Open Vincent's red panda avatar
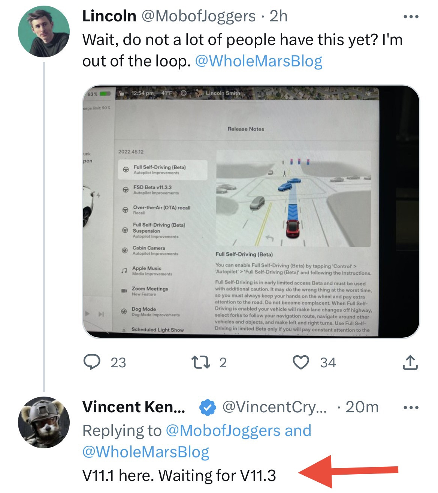The width and height of the screenshot is (438, 493). (44, 422)
